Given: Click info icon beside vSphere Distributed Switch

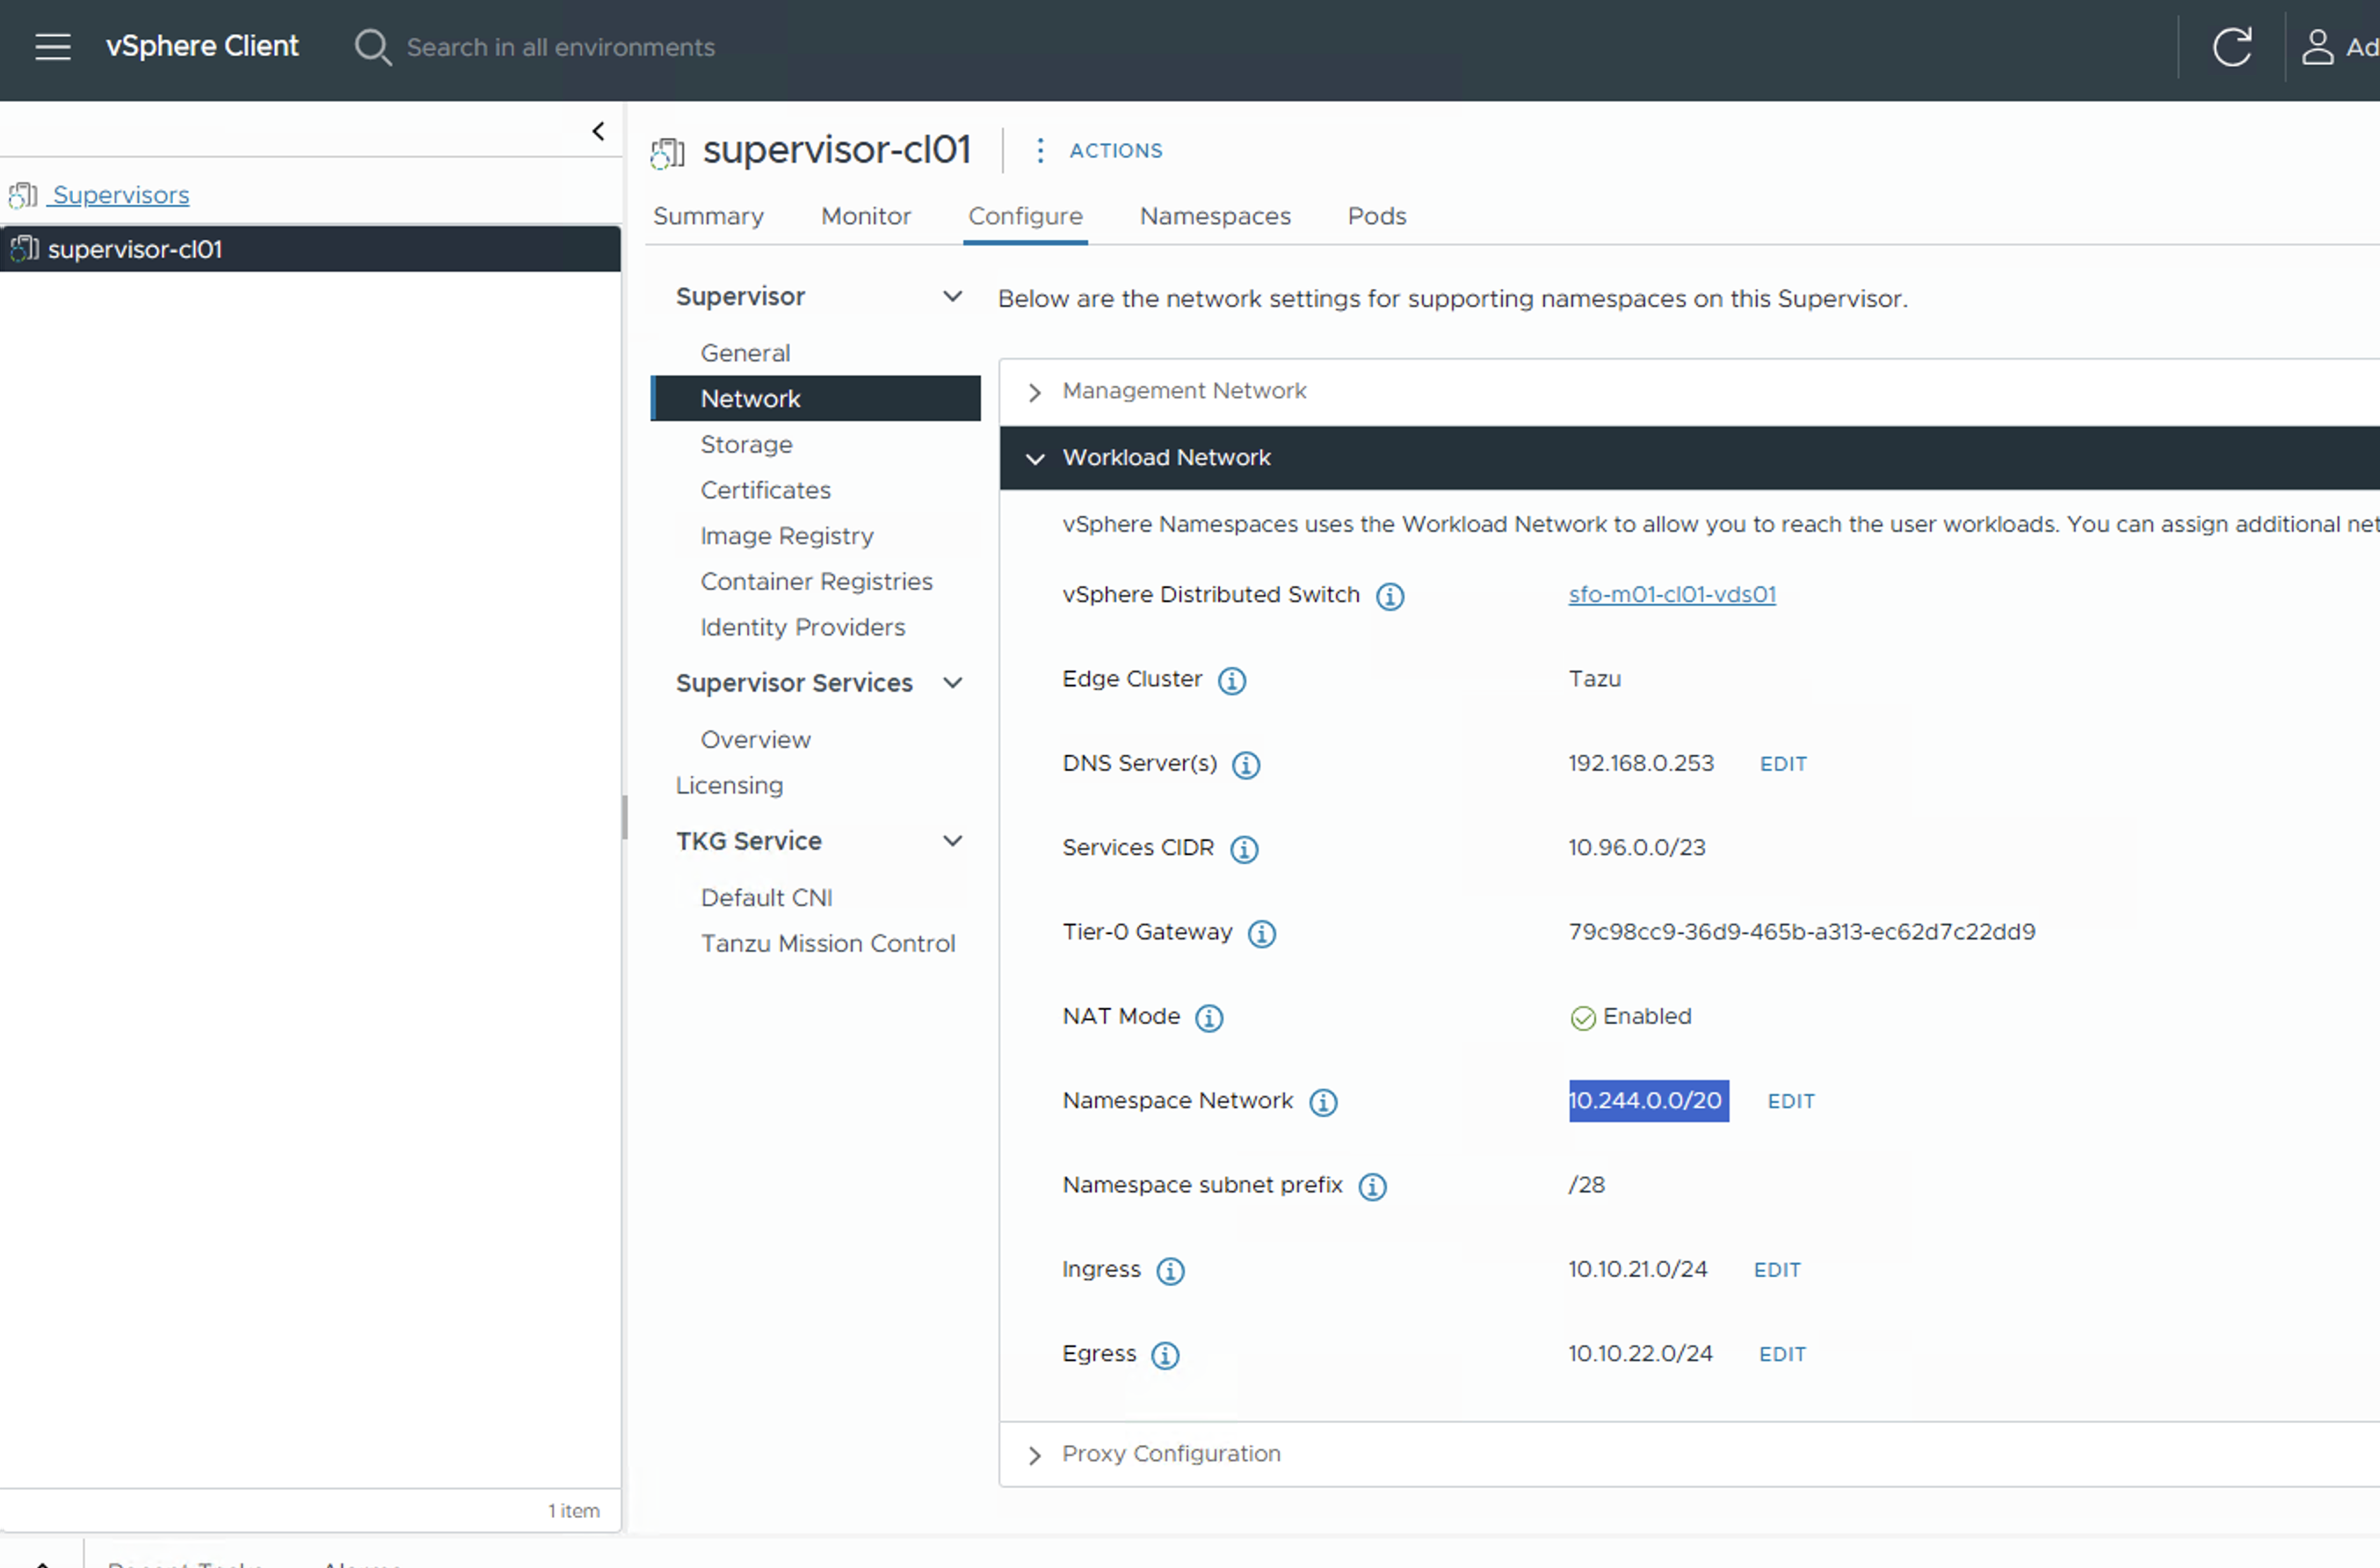Looking at the screenshot, I should [x=1389, y=597].
